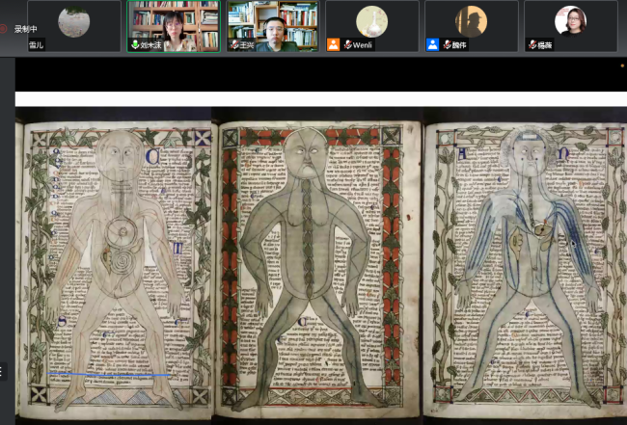627x425 pixels.
Task: Click the 香儿 name label
Action: point(36,45)
